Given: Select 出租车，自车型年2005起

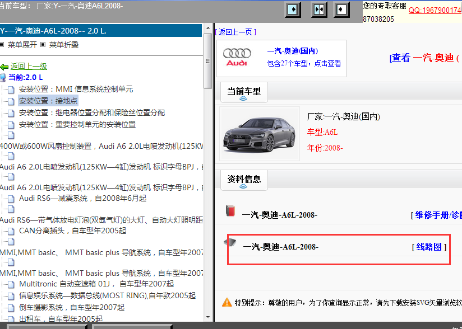Looking at the screenshot, I should click(x=61, y=319).
